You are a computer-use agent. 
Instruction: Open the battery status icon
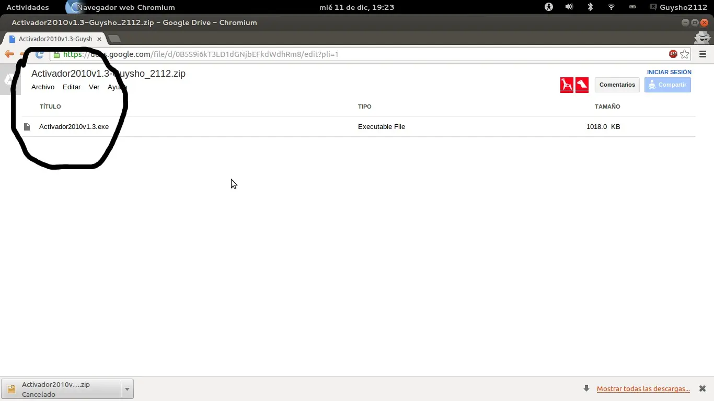[x=632, y=7]
